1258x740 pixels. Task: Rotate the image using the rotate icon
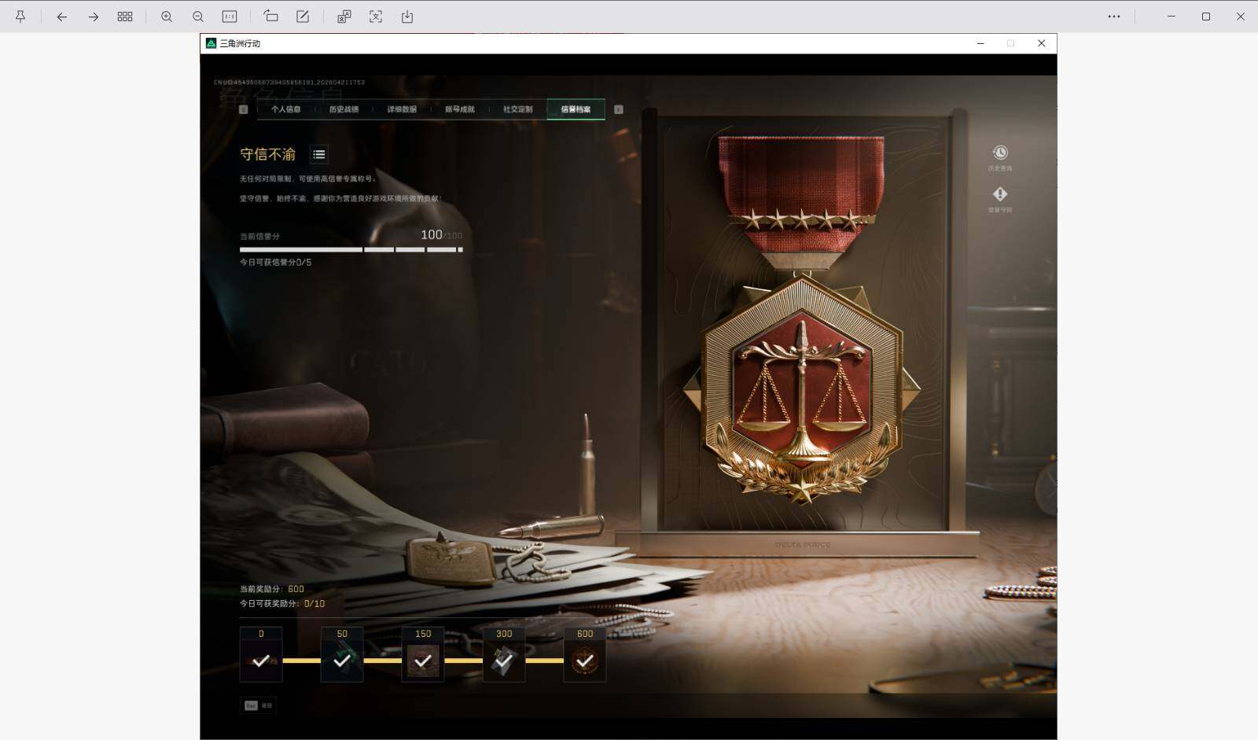(271, 17)
